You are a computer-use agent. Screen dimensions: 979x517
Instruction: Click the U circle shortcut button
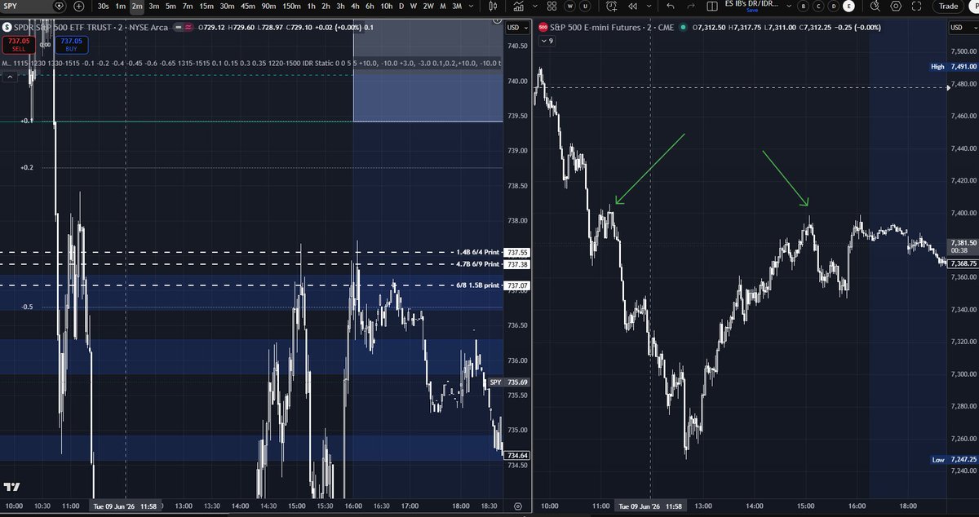pos(585,6)
